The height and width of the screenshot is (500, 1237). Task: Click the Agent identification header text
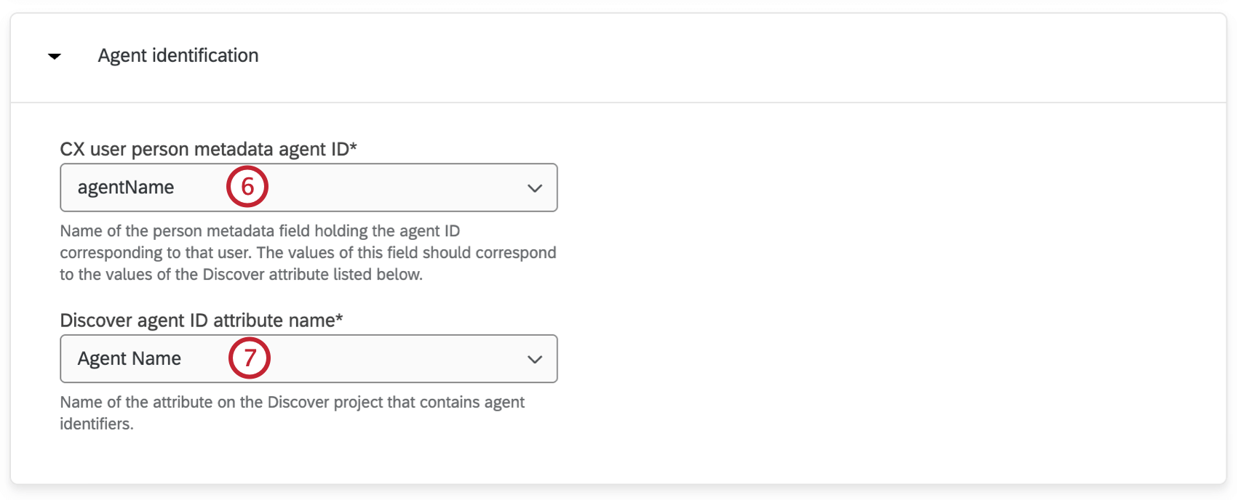178,55
